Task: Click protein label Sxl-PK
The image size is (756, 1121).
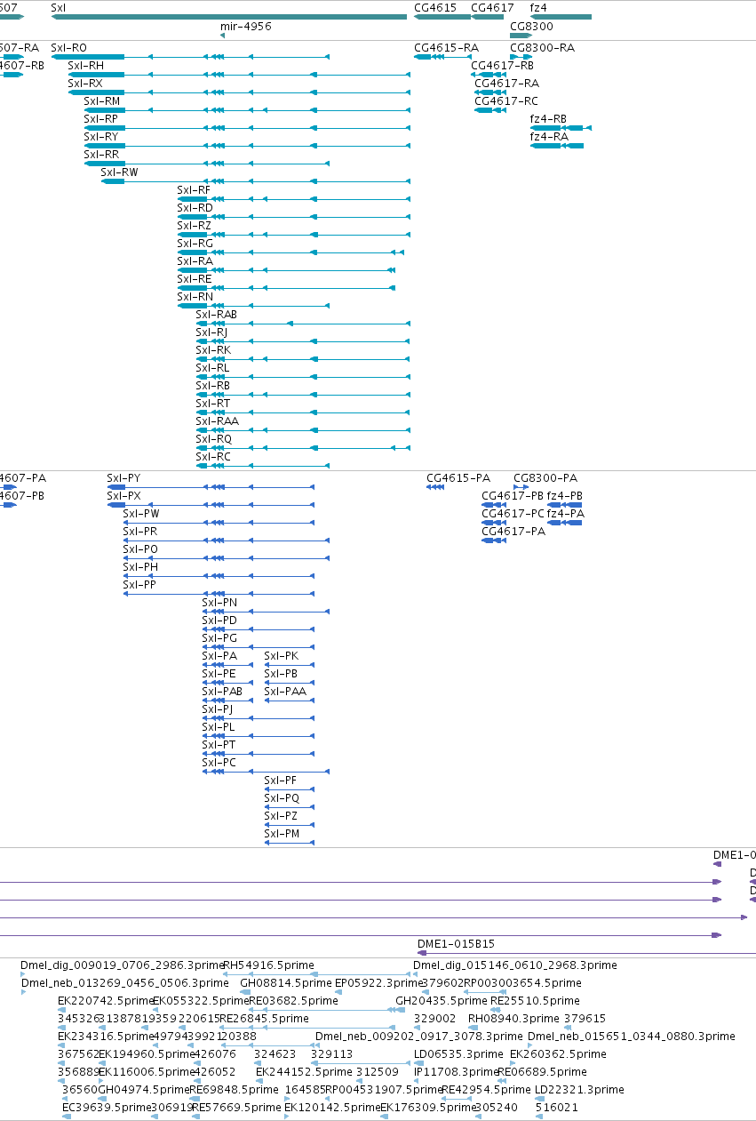Action: [x=282, y=656]
